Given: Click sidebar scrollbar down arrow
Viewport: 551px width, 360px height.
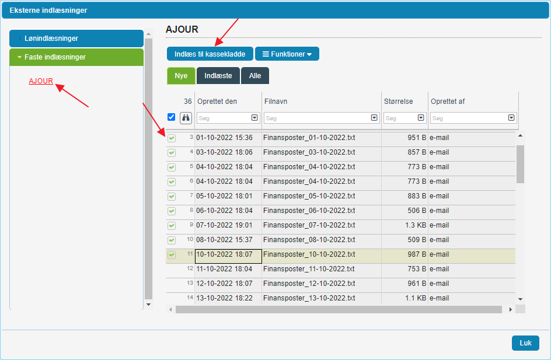Looking at the screenshot, I should [x=148, y=305].
